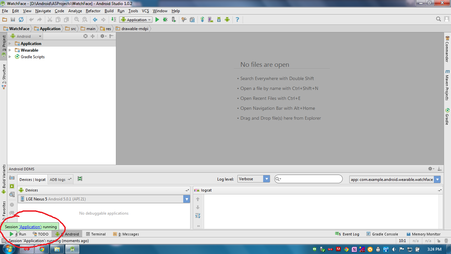This screenshot has height=254, width=451.
Task: Navigate back with the blue left arrow
Action: [x=95, y=20]
